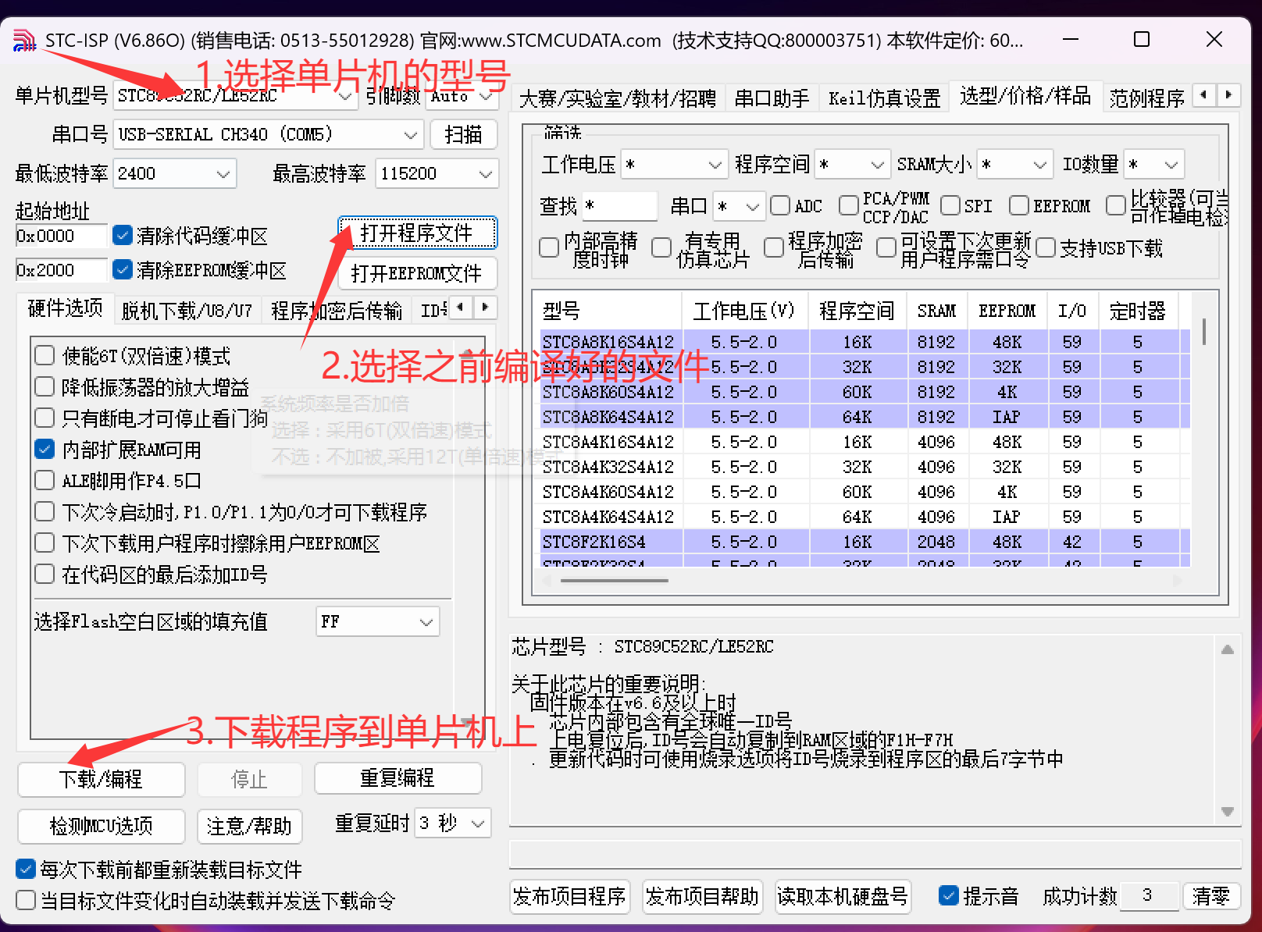Click 发布项目程序 button

click(x=569, y=896)
